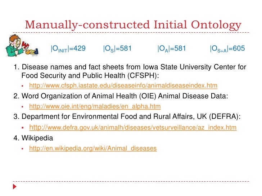Click the slide title Manually-constructed Initial Ontology
The image size is (262, 196).
(133, 25)
